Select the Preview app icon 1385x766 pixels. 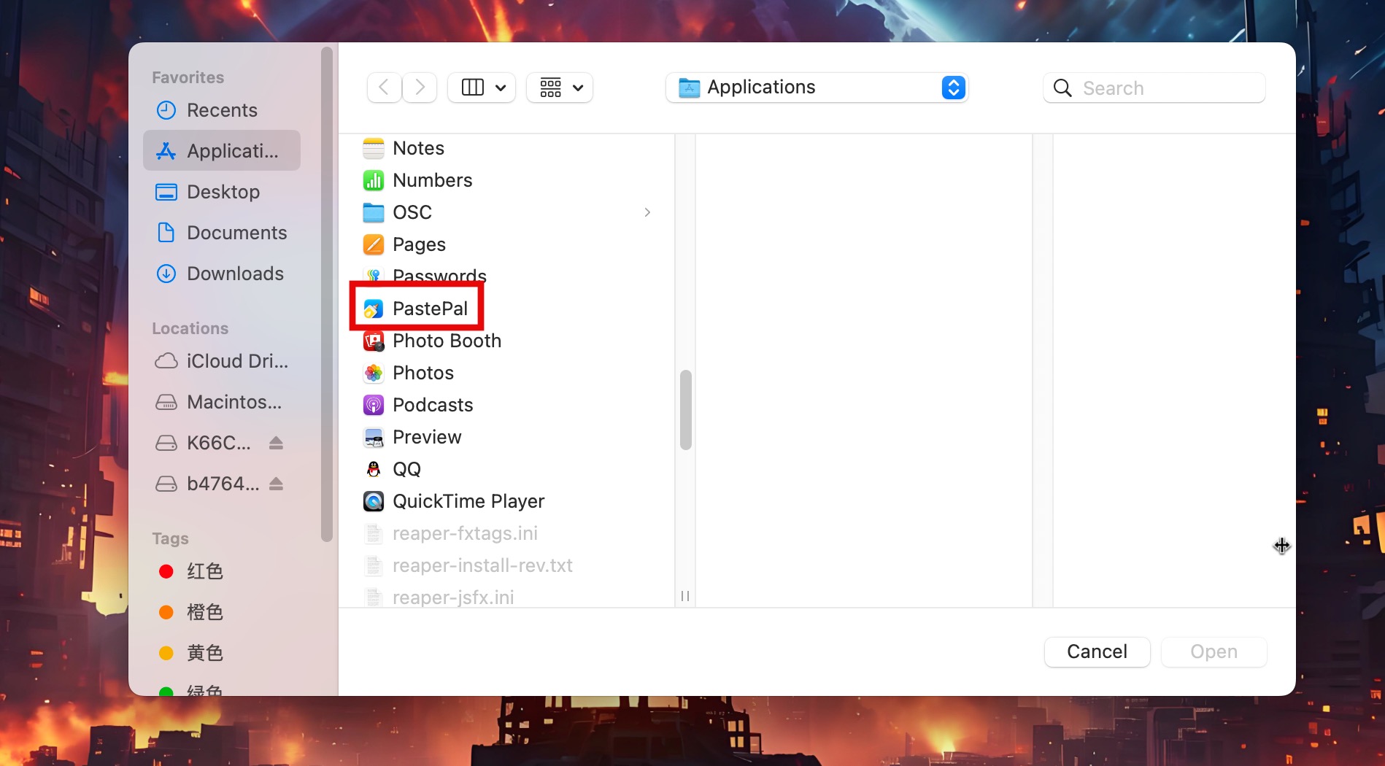pos(374,437)
